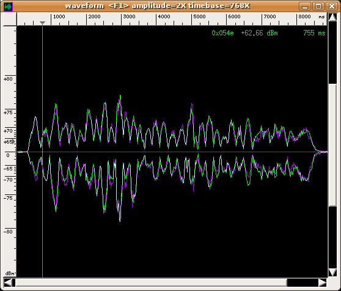Click the horizontal scrollbar right arrow

[322, 282]
